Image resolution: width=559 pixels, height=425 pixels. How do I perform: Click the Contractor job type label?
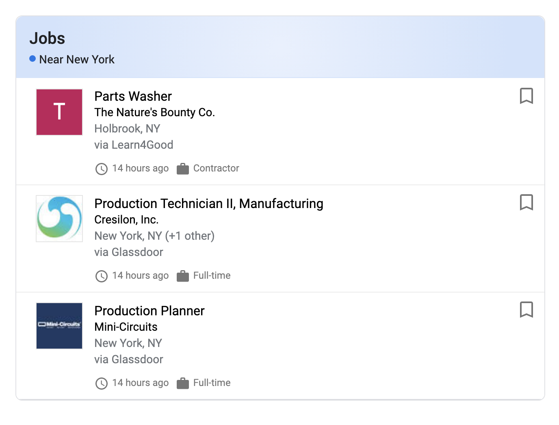pyautogui.click(x=216, y=168)
